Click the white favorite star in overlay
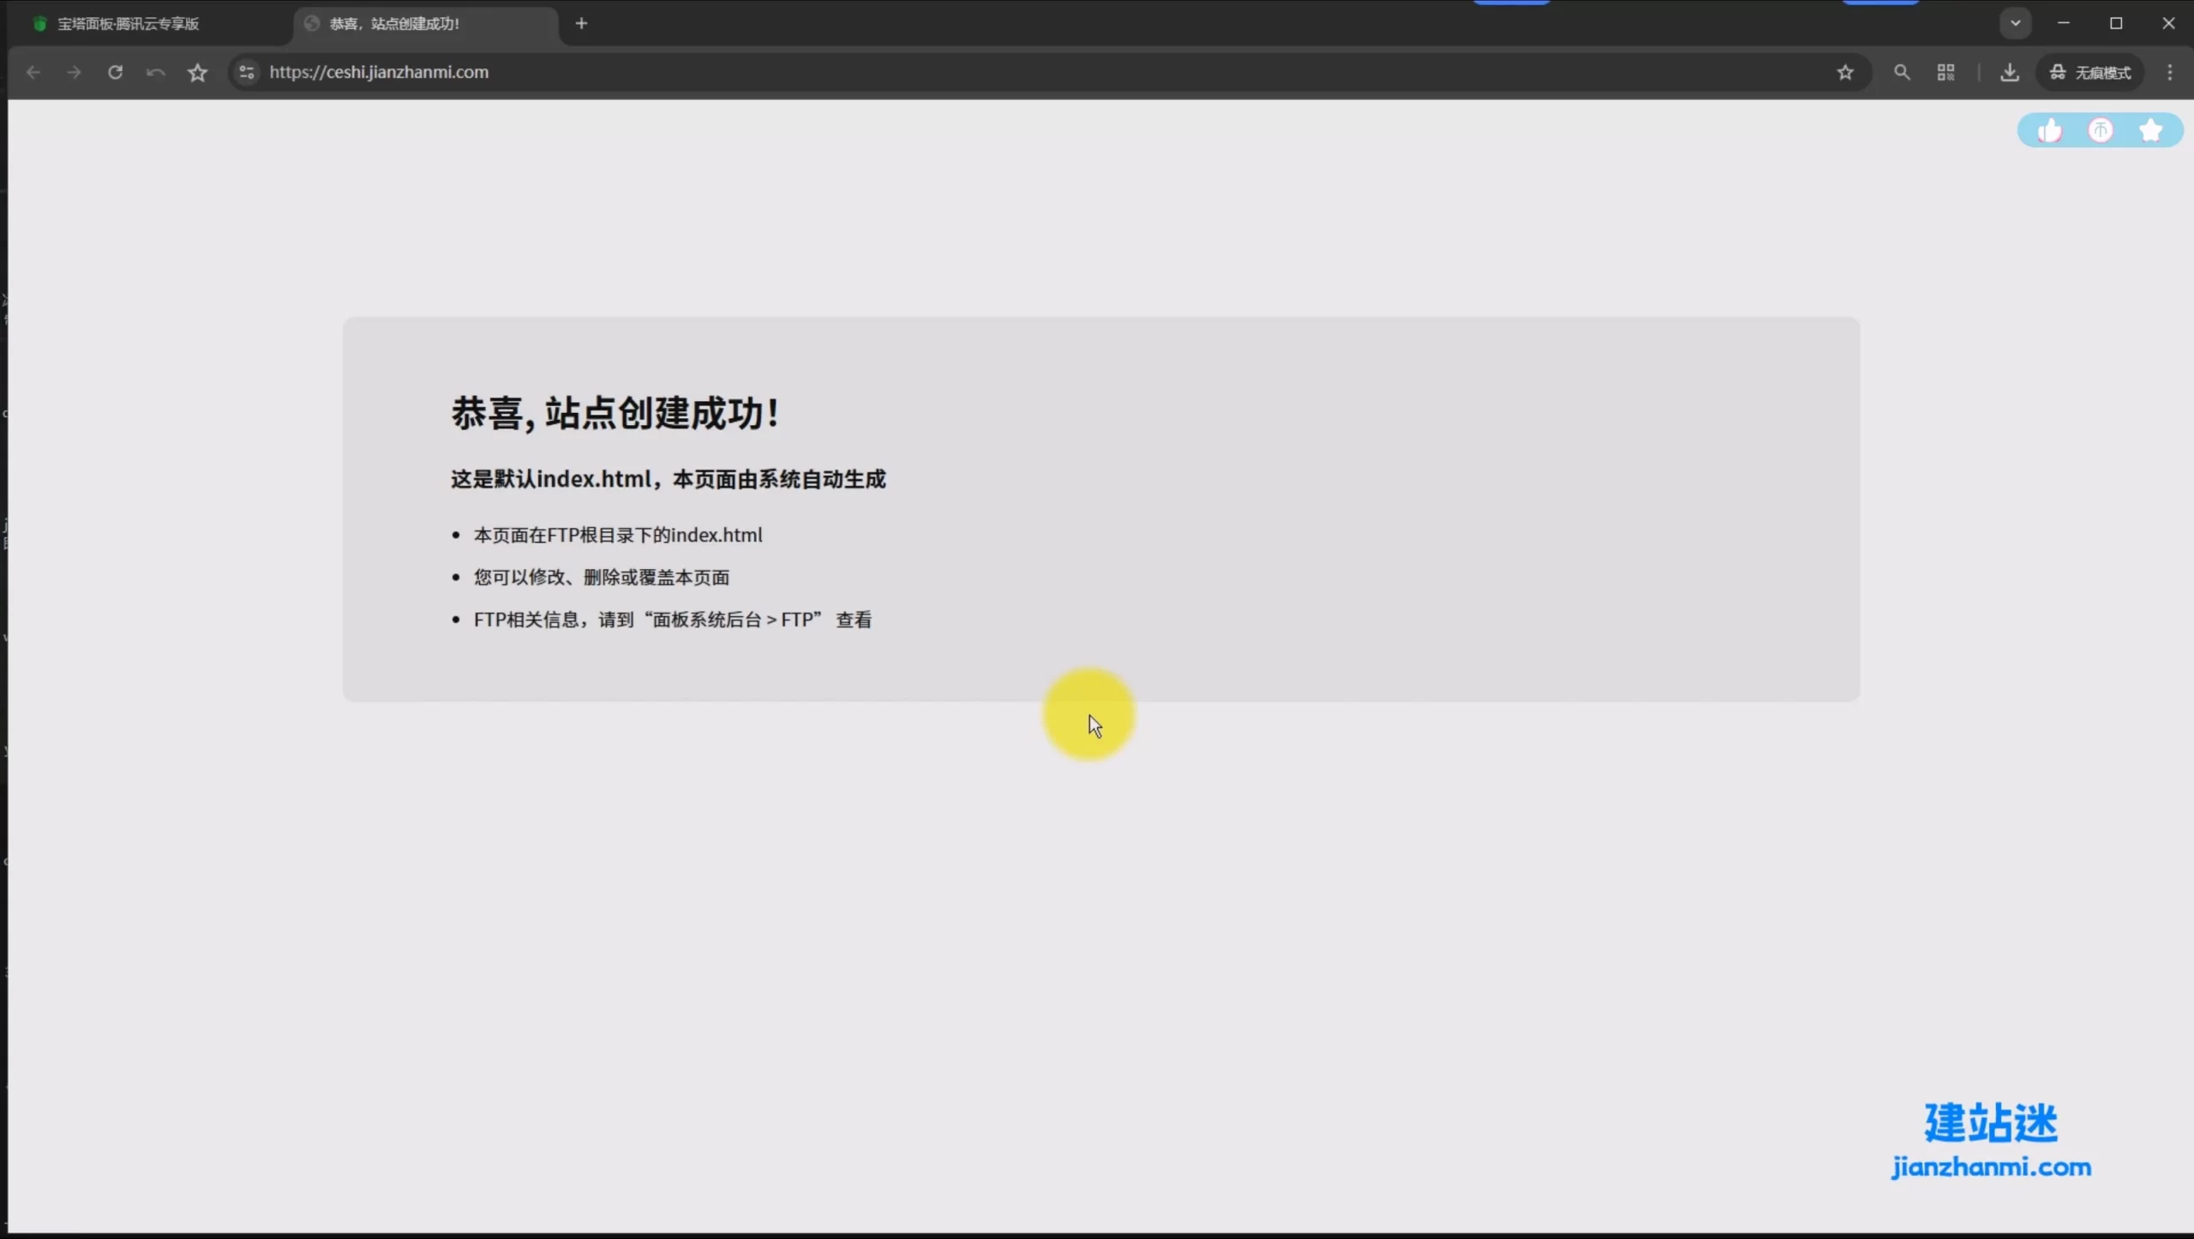Screen dimensions: 2194x1239 [x=2150, y=131]
